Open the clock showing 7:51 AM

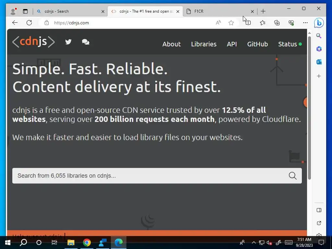point(304,243)
